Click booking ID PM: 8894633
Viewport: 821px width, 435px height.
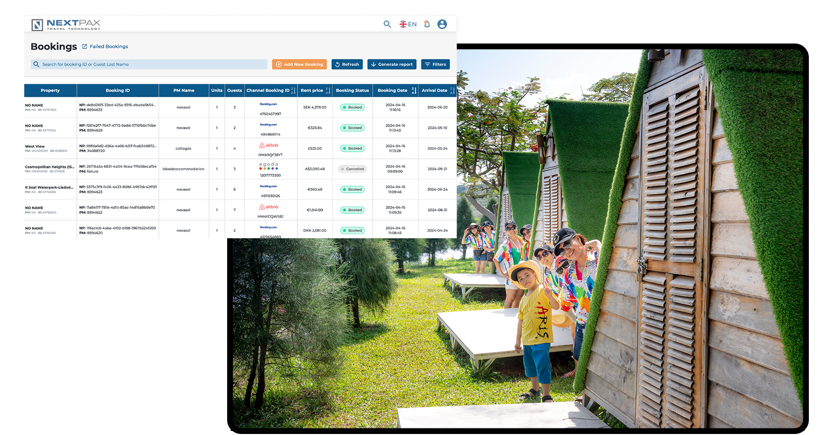[x=91, y=110]
